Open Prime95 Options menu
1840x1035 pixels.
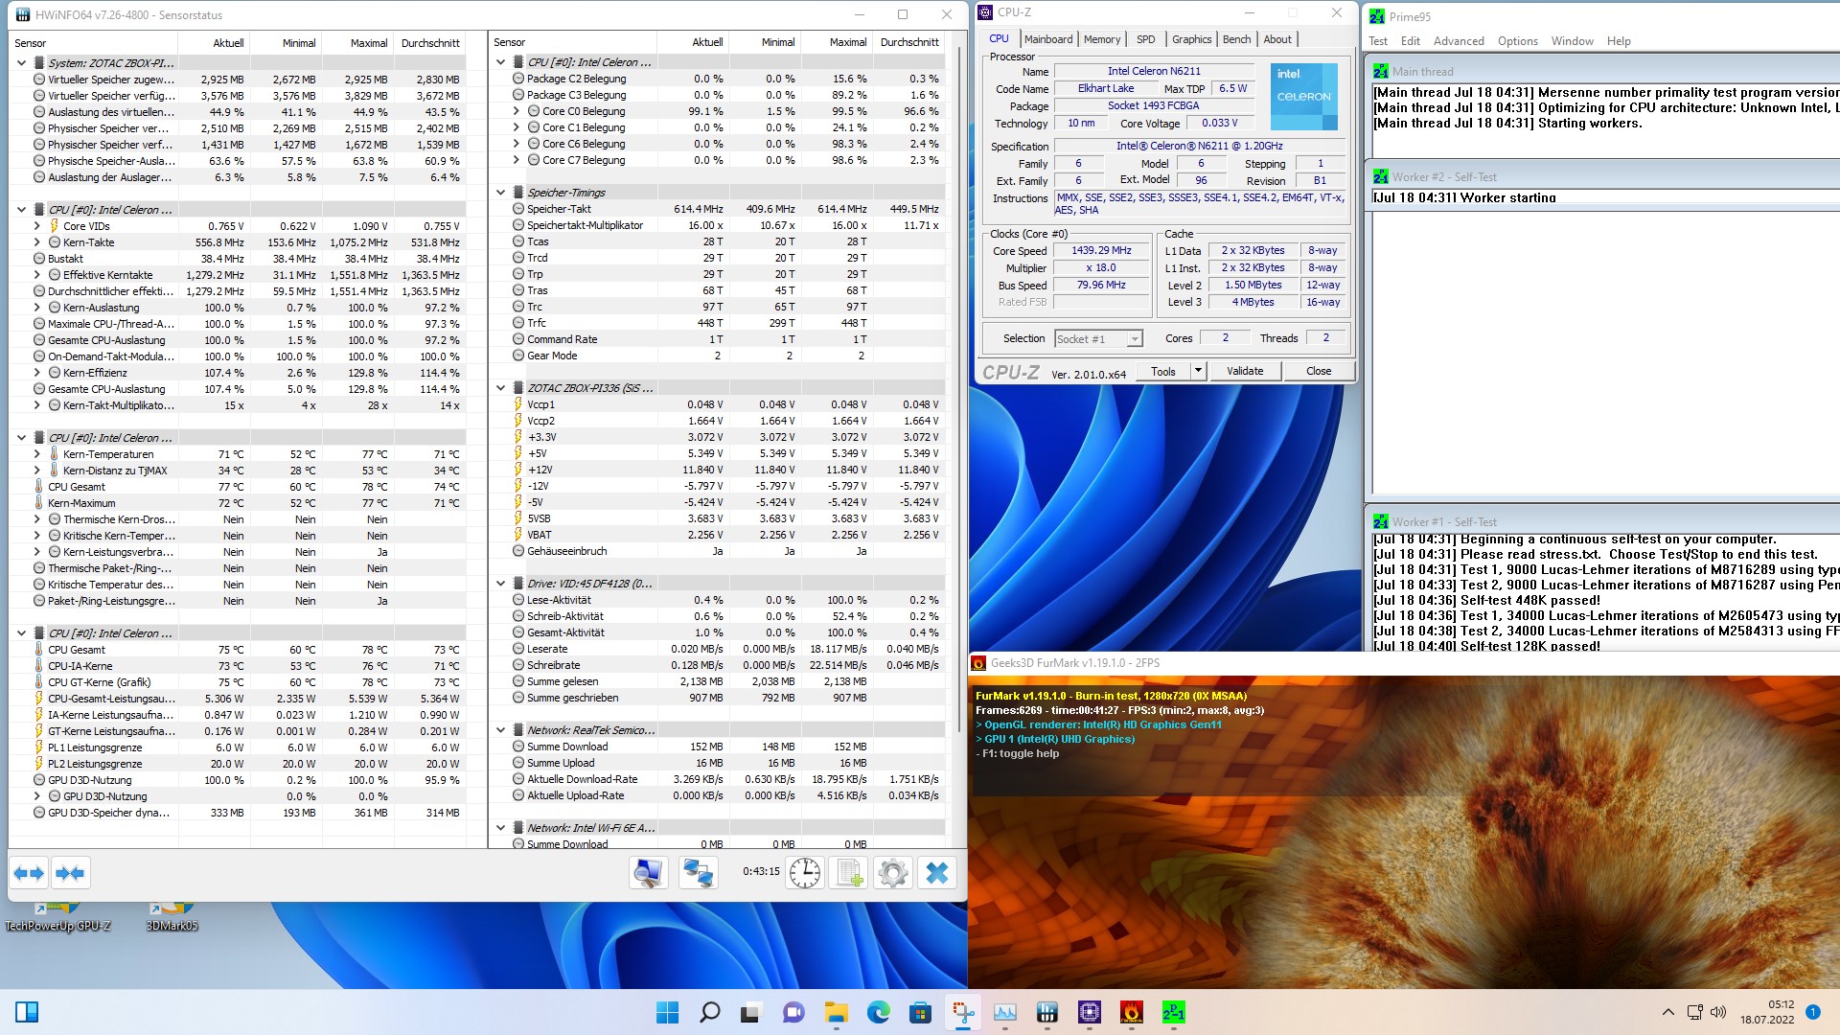click(x=1517, y=41)
